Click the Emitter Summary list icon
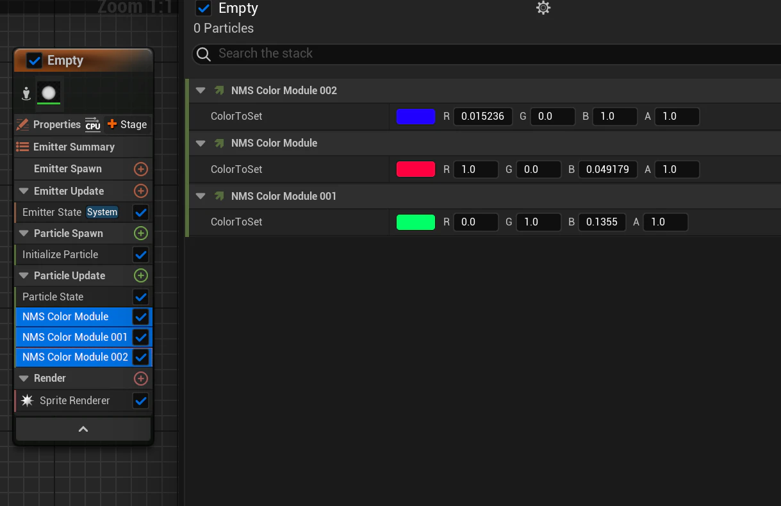 (22, 147)
